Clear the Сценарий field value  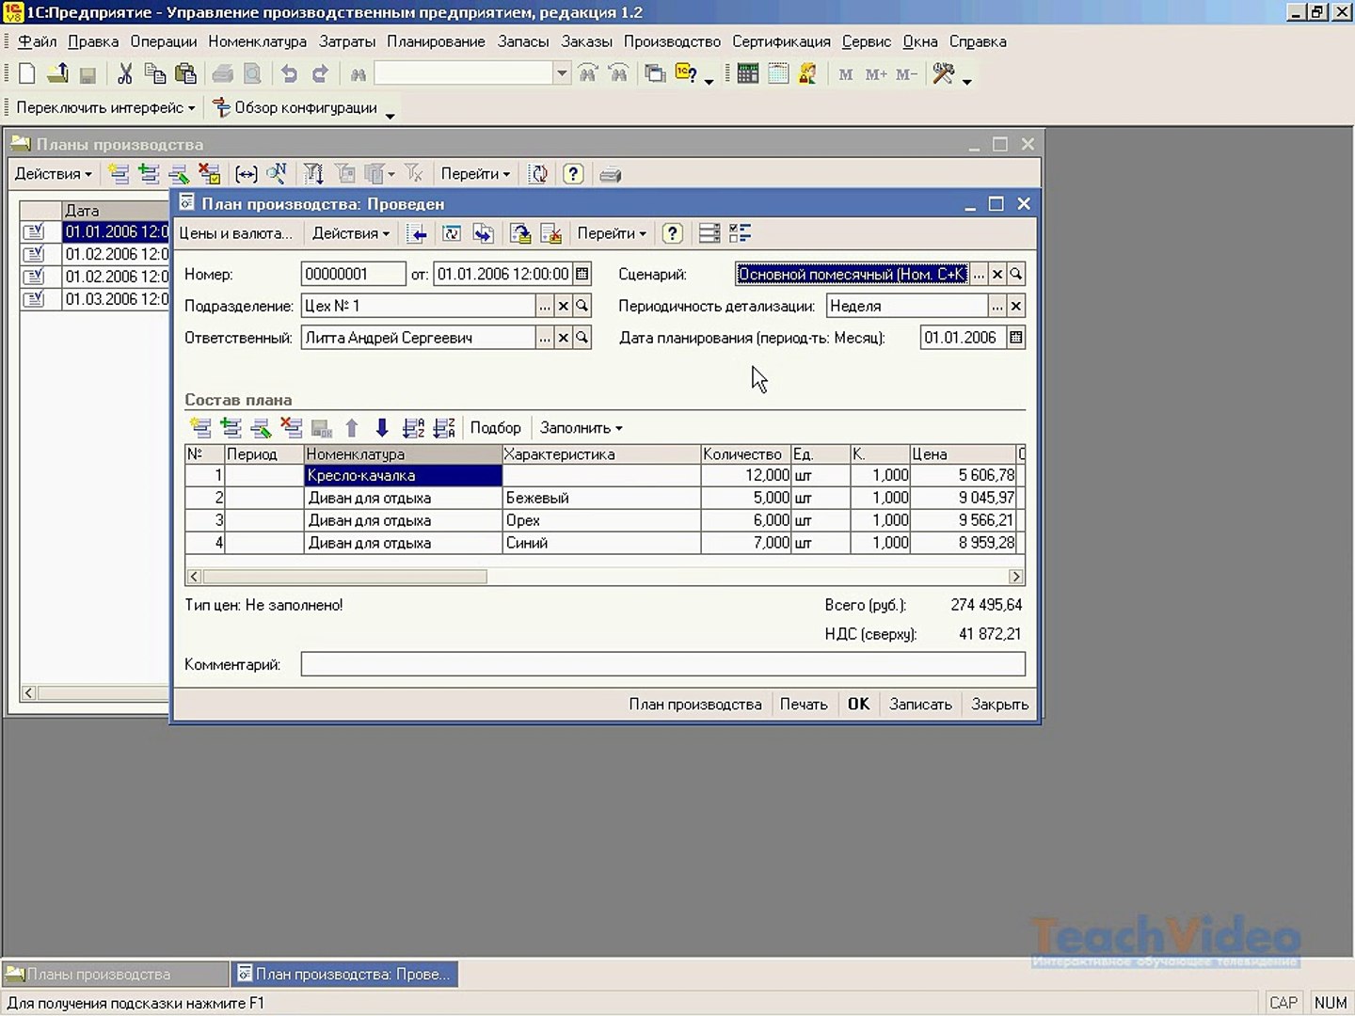997,274
